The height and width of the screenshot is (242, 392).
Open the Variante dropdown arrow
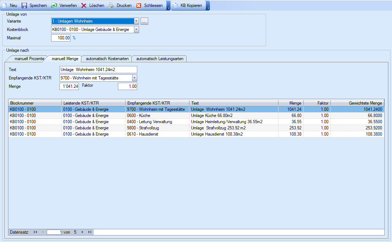[136, 21]
